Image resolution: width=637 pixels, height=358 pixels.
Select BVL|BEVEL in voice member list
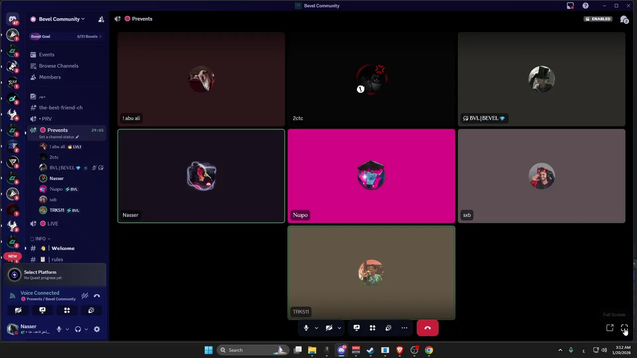[71, 168]
